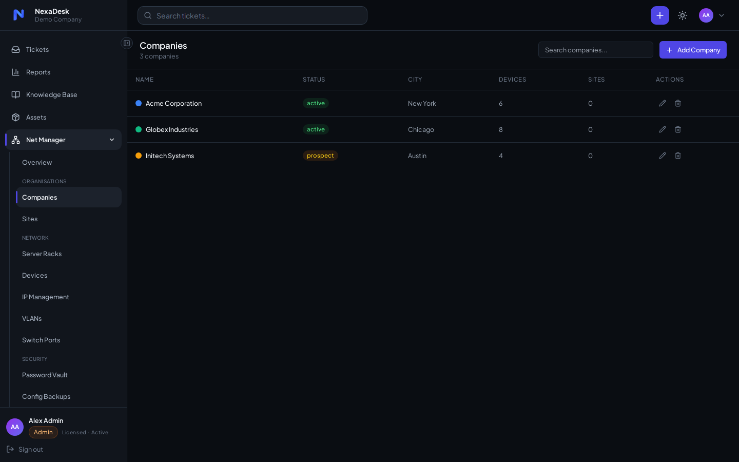Viewport: 739px width, 462px height.
Task: Focus the Search companies field
Action: 596,50
